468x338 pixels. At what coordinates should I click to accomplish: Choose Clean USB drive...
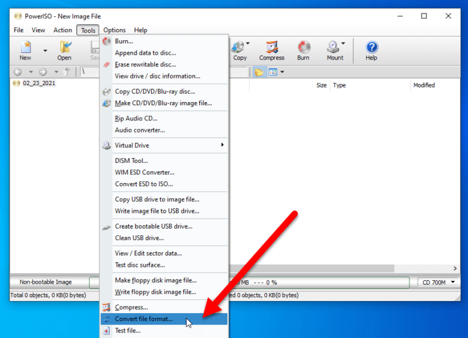coord(164,238)
